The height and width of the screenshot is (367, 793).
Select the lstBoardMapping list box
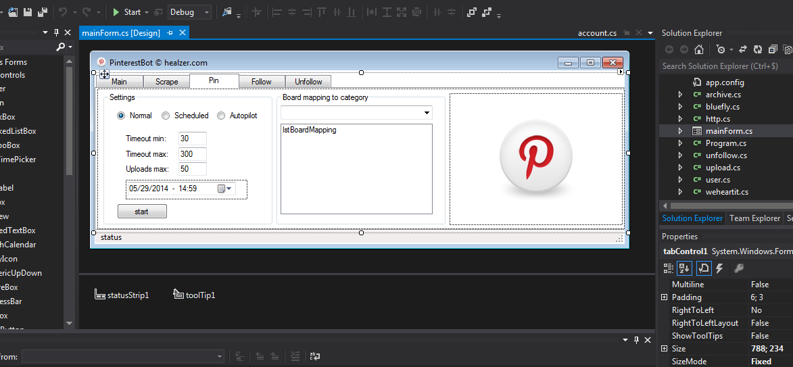click(x=356, y=169)
